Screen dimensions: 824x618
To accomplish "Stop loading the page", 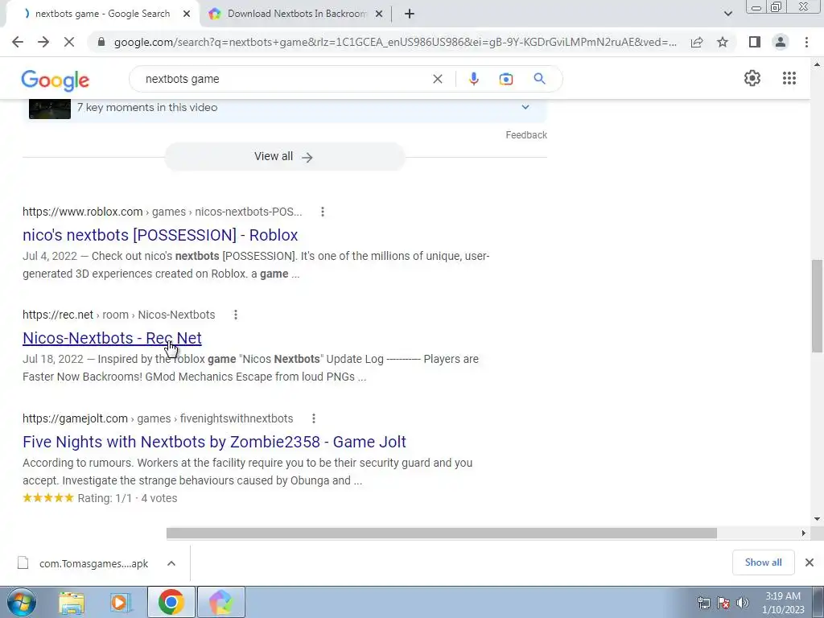I will click(x=69, y=42).
